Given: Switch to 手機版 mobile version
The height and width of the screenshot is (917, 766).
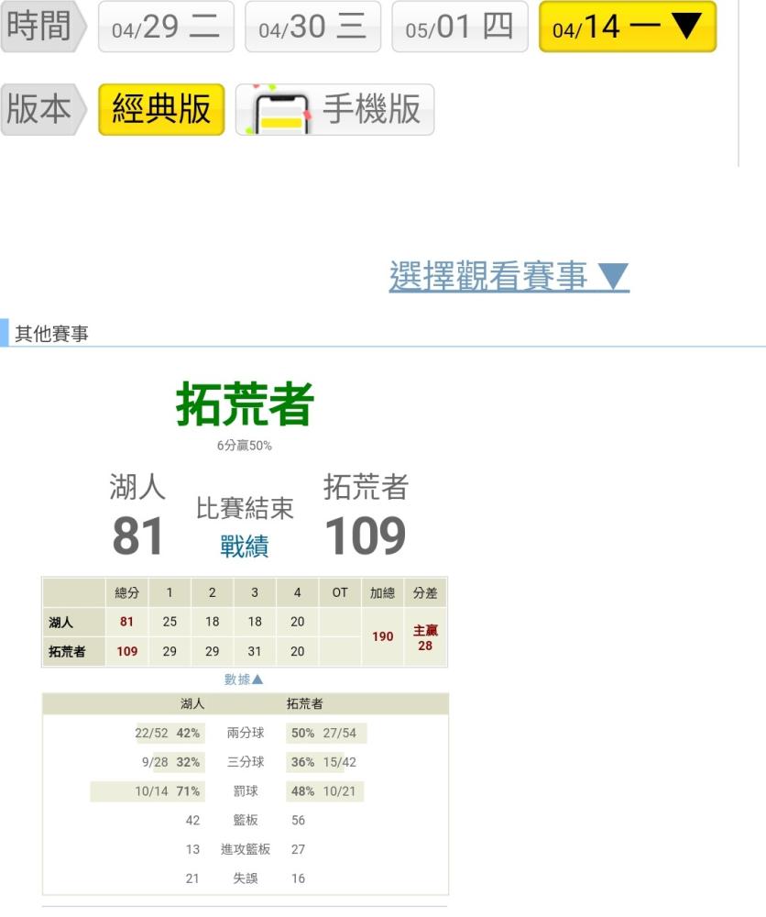Looking at the screenshot, I should [334, 109].
